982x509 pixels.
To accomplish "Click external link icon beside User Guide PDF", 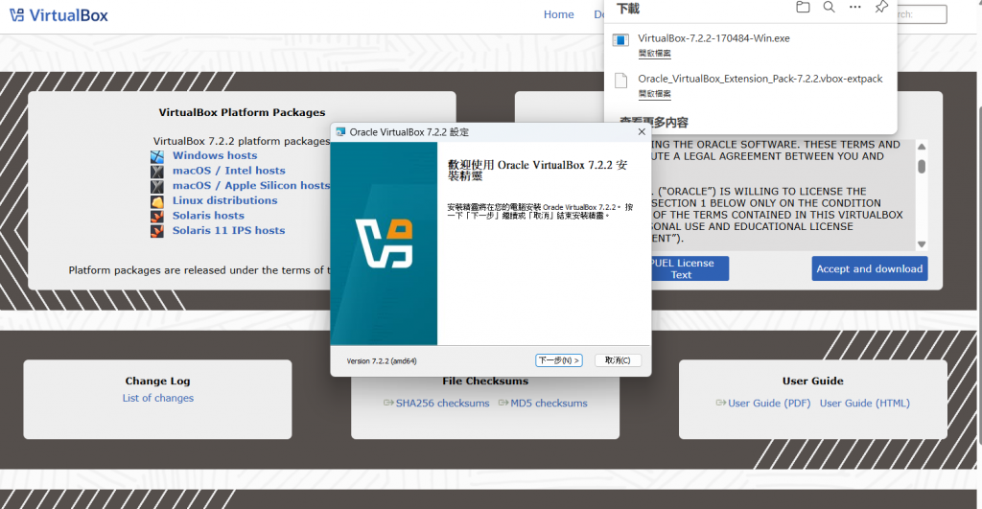I will [721, 403].
